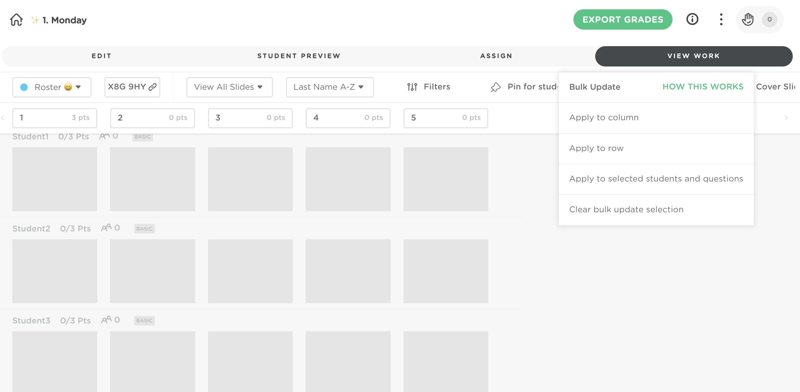Click the raised hand icon

coord(747,19)
